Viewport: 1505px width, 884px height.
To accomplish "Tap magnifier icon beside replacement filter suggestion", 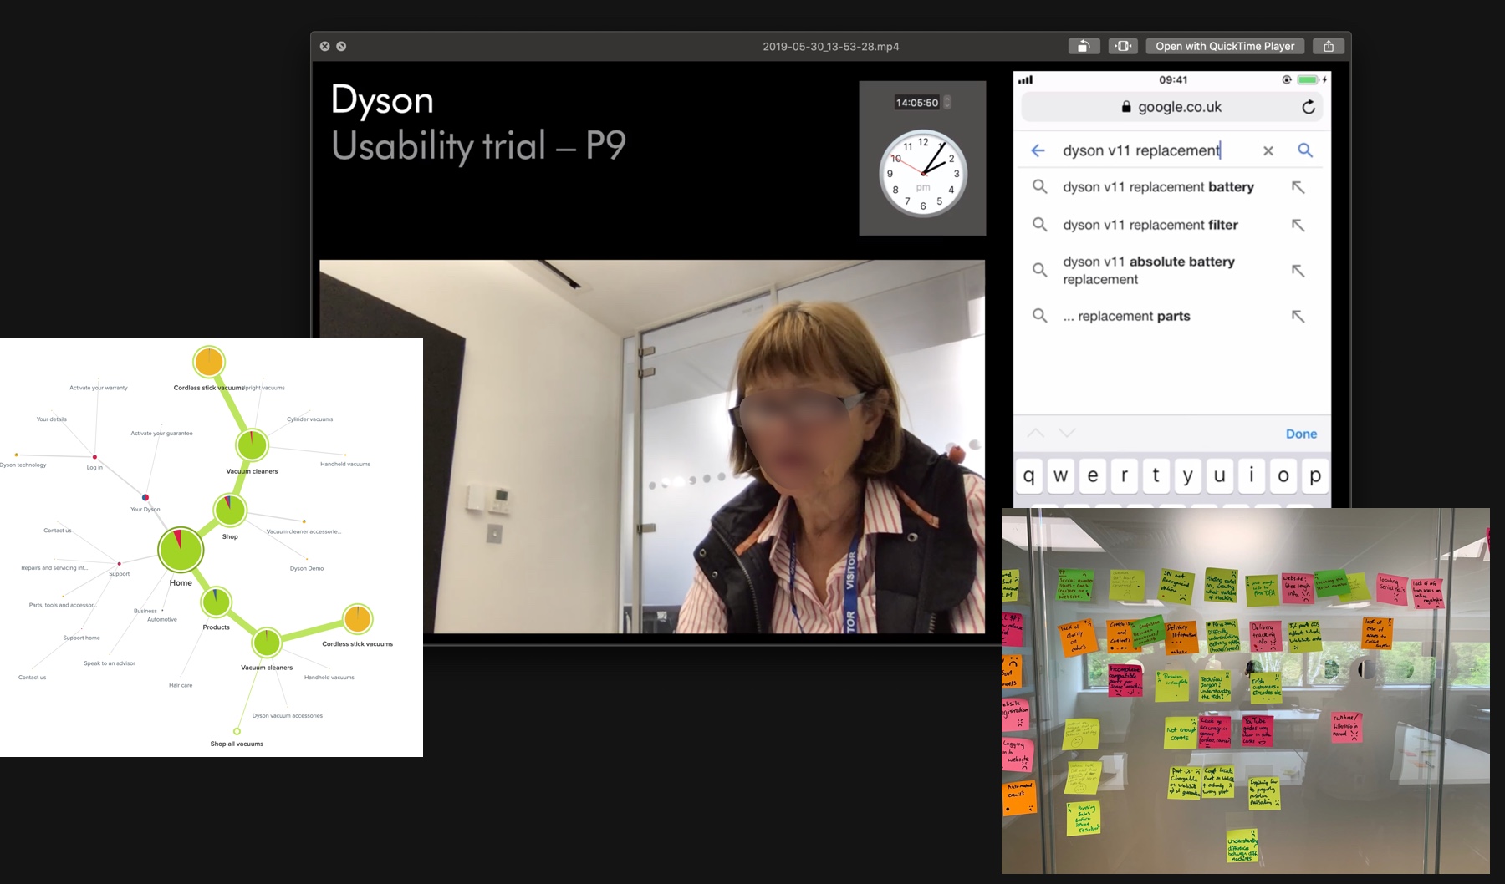I will click(x=1039, y=225).
